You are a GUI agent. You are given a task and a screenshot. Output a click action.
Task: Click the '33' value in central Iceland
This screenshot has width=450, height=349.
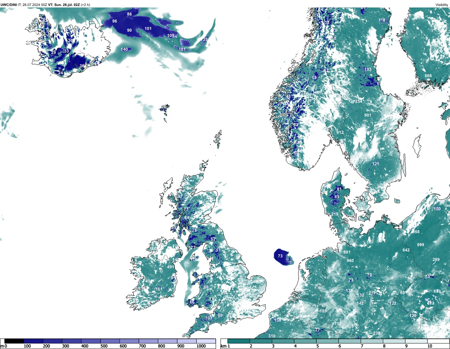click(x=66, y=51)
